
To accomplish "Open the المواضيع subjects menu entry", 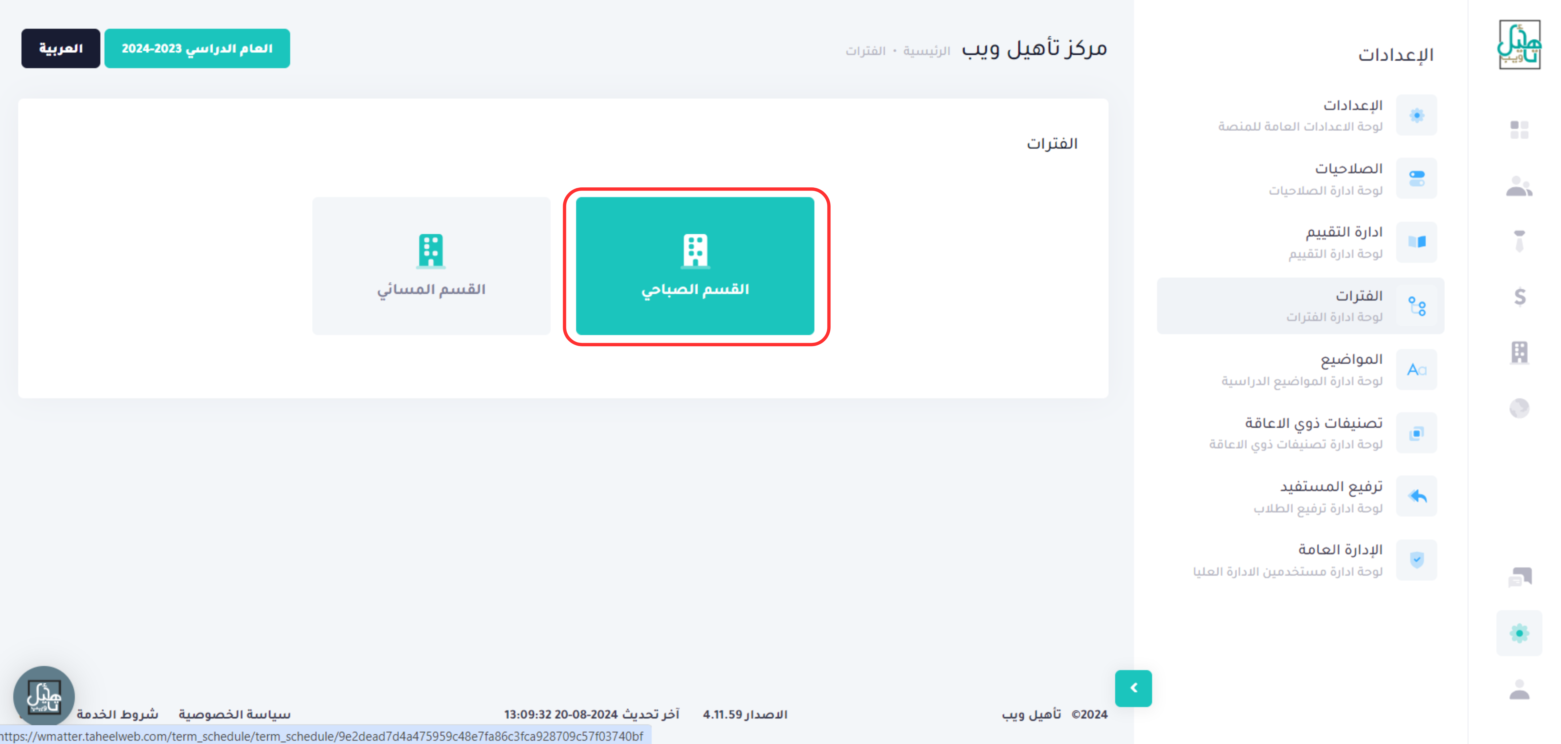I will click(1300, 369).
